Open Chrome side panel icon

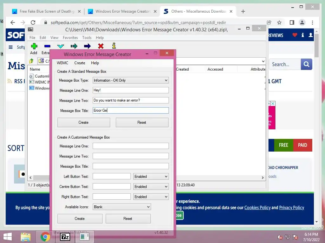[292, 22]
